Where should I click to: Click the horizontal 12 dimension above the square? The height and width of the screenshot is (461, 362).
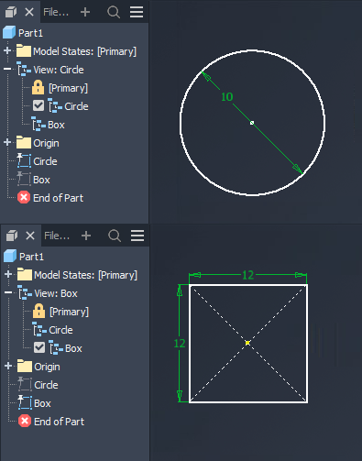(x=248, y=275)
